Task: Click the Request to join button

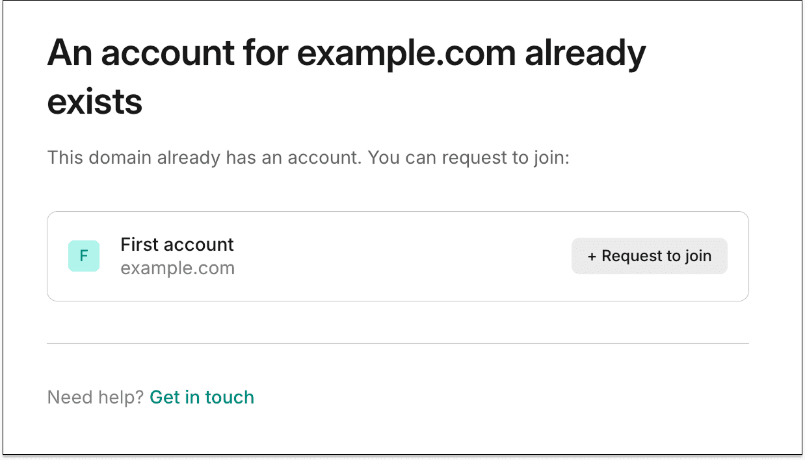Action: pyautogui.click(x=649, y=256)
